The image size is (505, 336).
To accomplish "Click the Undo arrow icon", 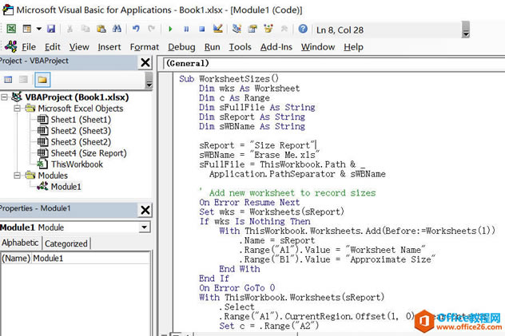I will point(136,29).
